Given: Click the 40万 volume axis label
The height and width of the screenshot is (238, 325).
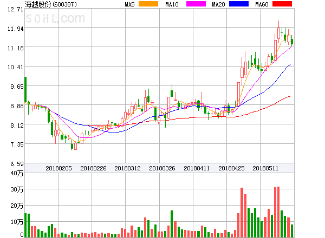Looking at the screenshot, I should pyautogui.click(x=17, y=173).
